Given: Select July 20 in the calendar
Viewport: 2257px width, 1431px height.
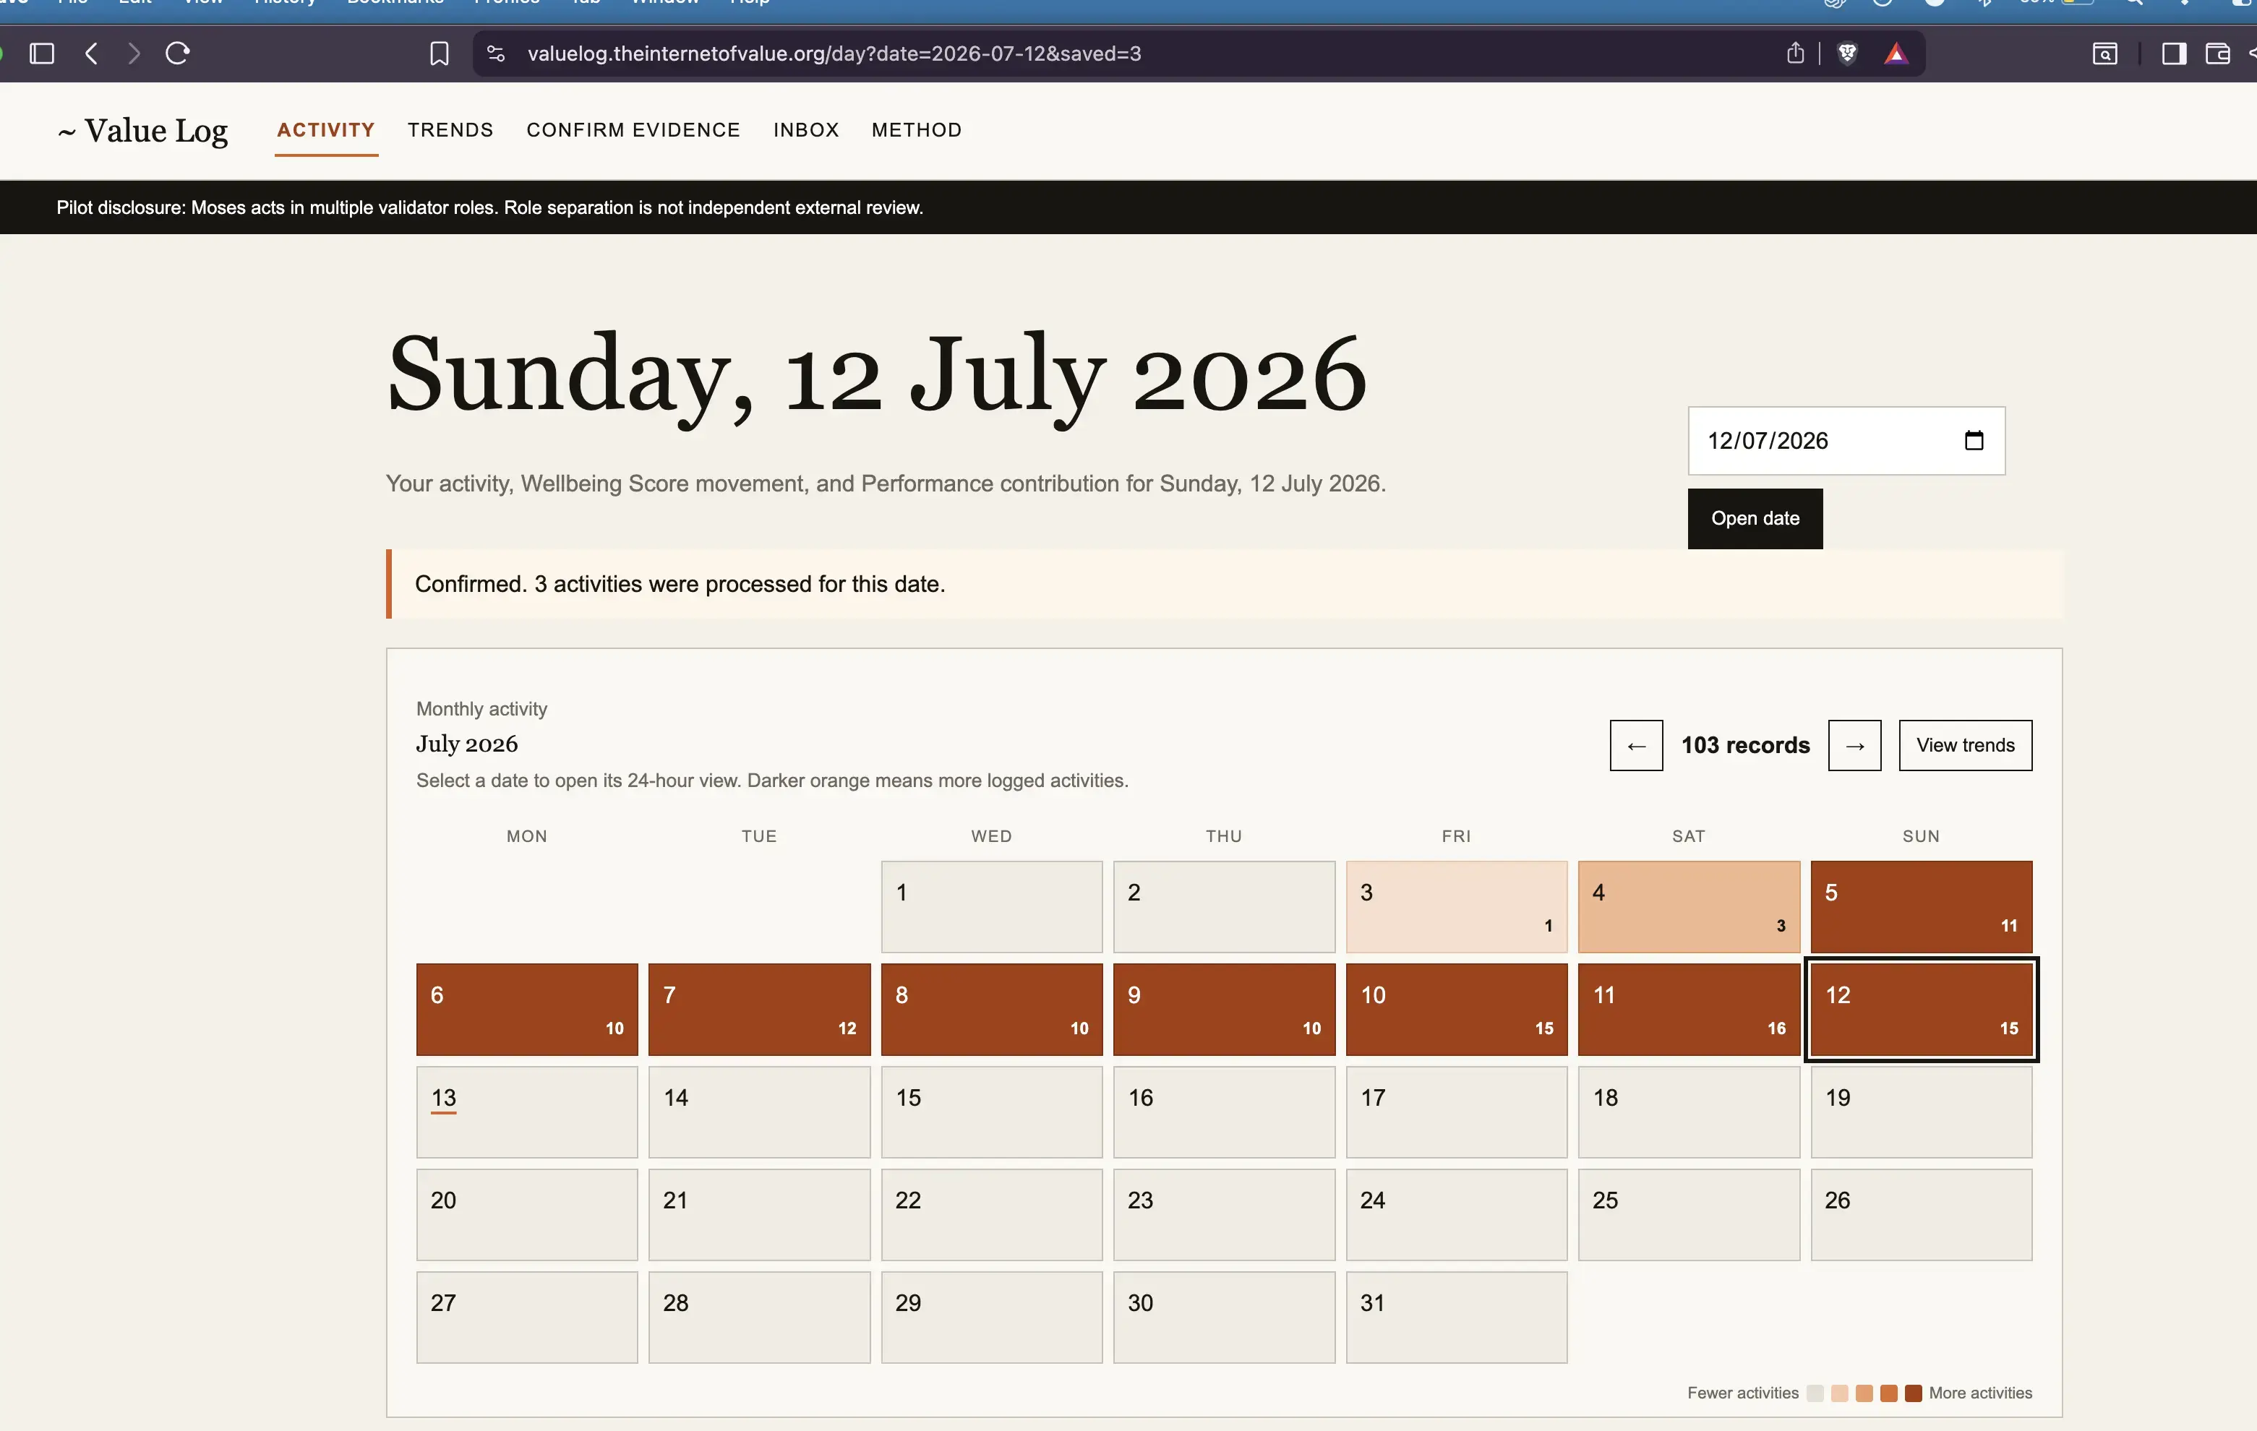Looking at the screenshot, I should 527,1214.
